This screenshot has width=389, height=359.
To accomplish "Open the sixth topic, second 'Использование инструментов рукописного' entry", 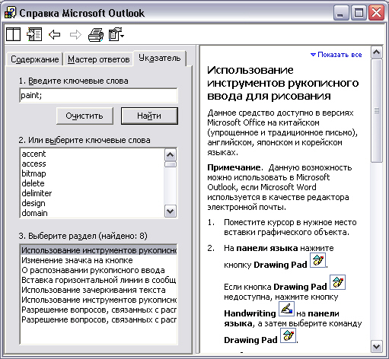I will 98,300.
